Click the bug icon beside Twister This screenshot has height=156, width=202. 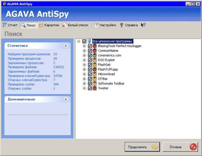(95, 88)
